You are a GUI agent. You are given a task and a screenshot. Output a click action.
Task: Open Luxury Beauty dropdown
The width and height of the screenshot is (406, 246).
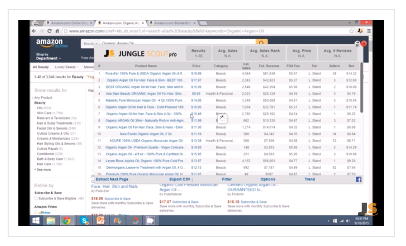(x=66, y=67)
